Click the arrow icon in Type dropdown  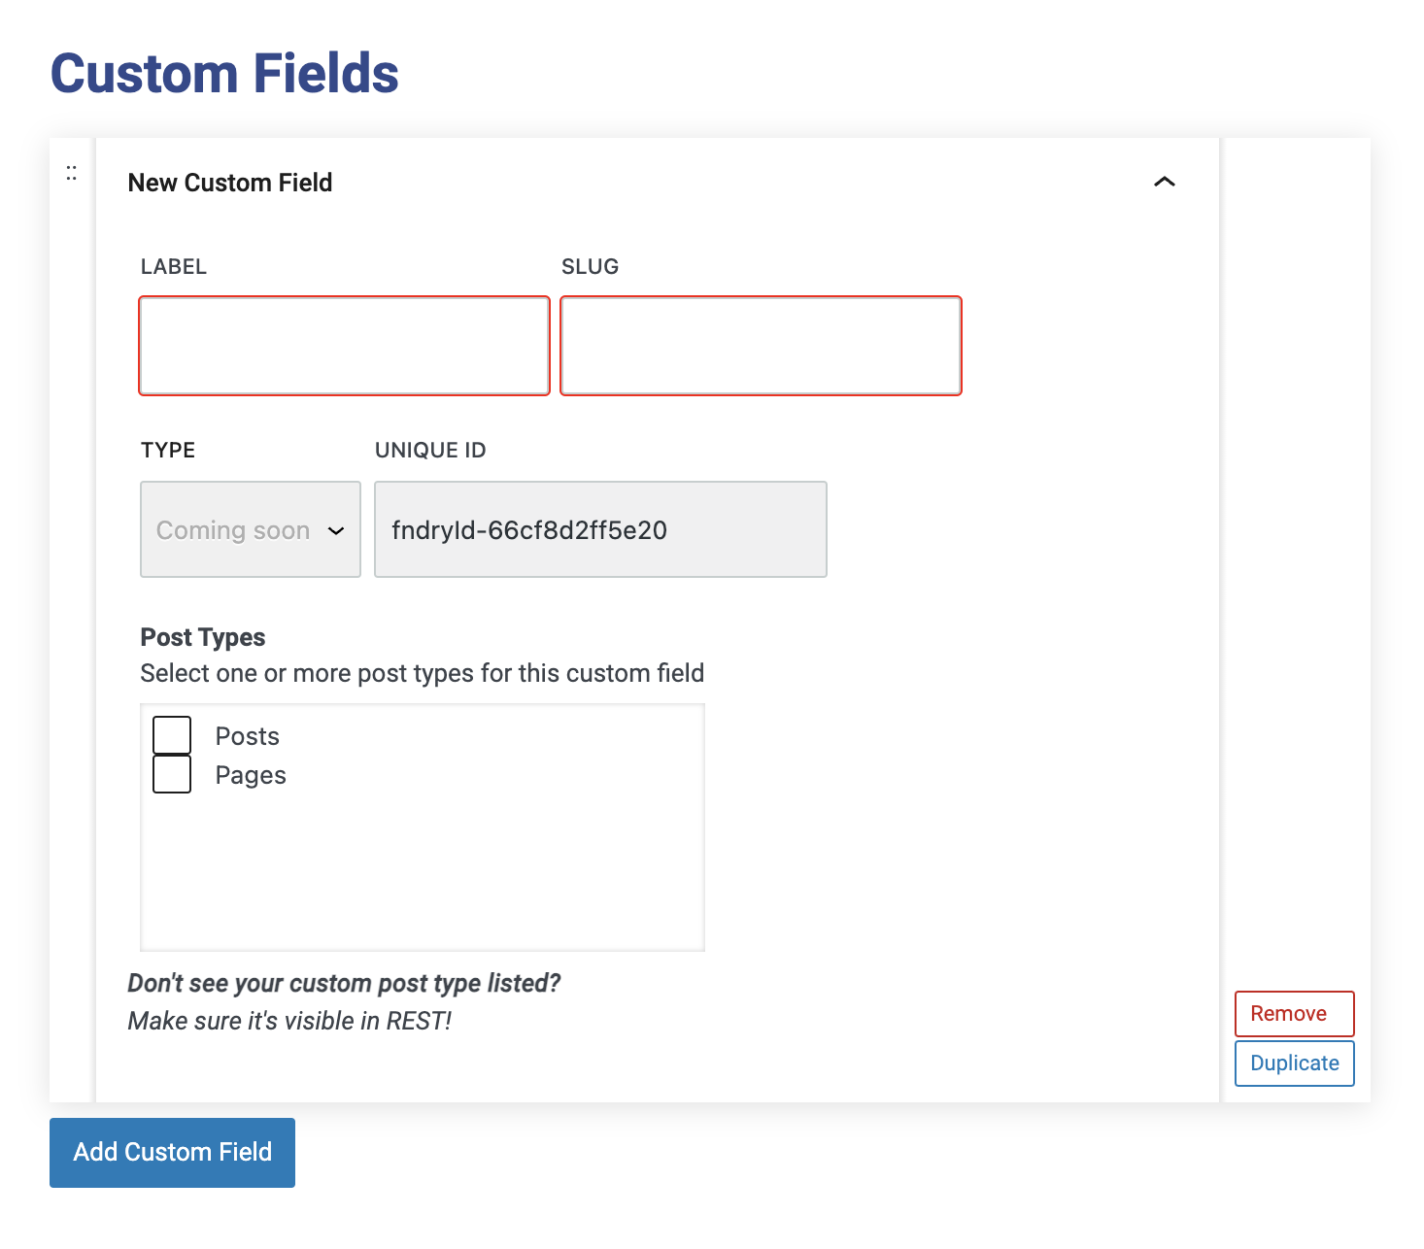(x=336, y=530)
